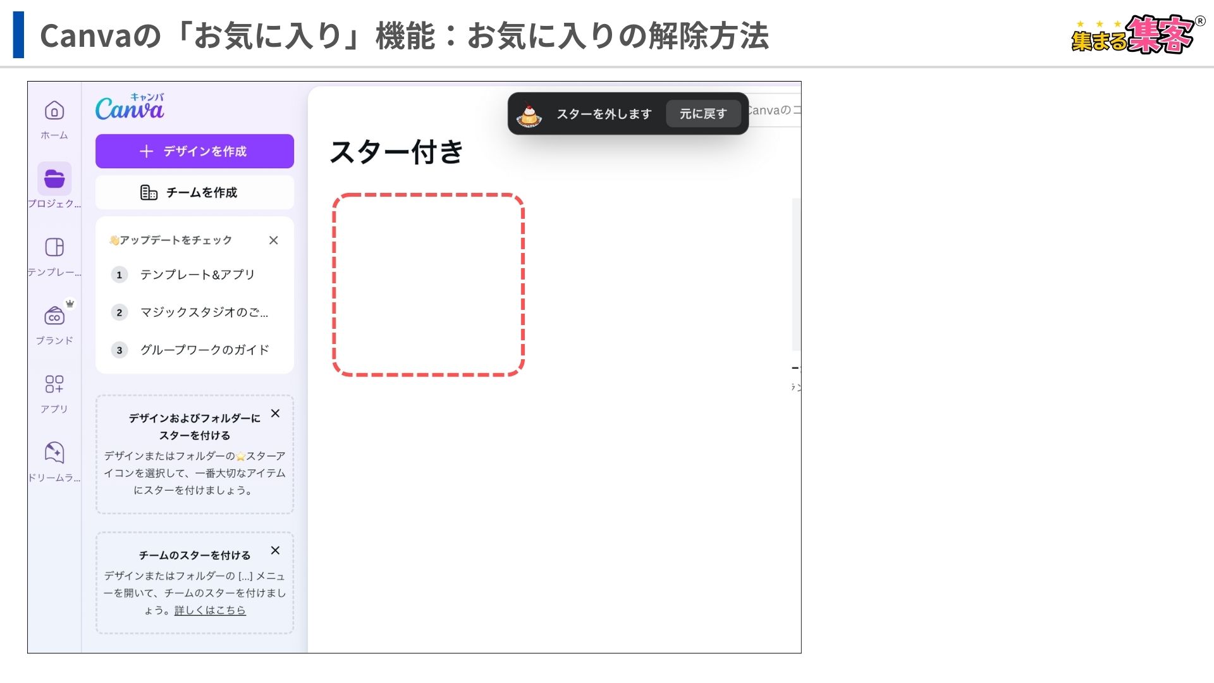
Task: Click チームを作成 button
Action: point(195,192)
